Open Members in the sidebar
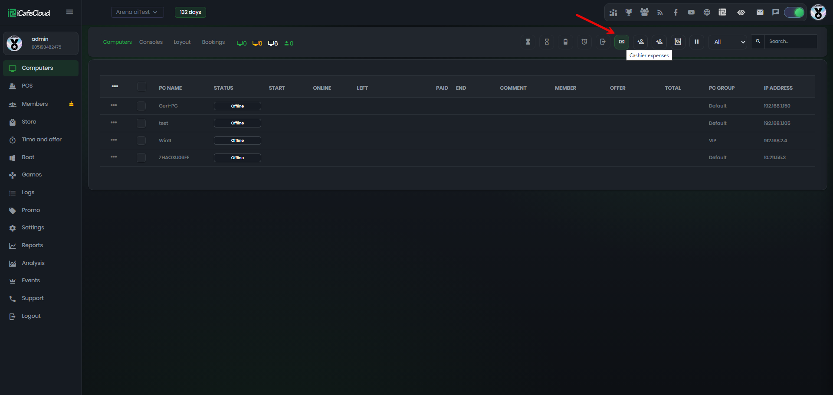 coord(41,104)
